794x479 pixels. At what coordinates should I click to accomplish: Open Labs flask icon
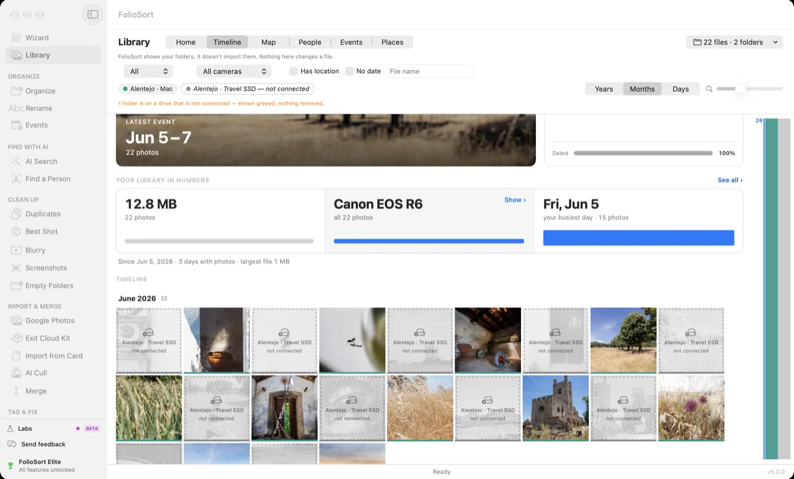(10, 428)
